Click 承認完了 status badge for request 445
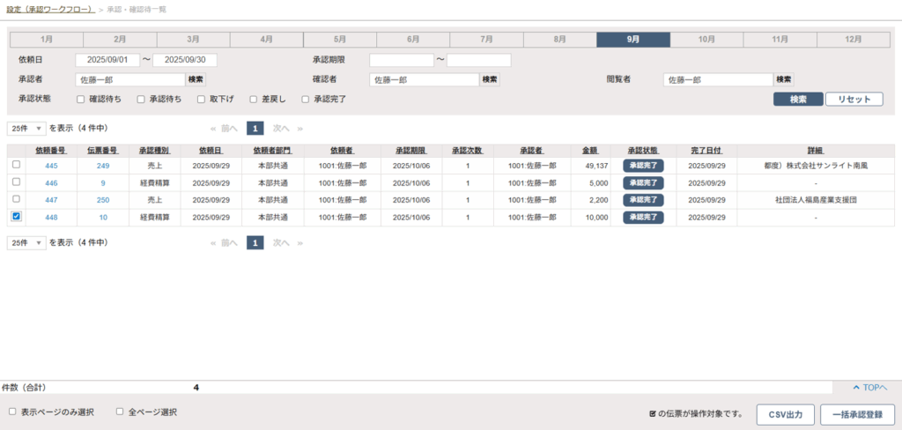The image size is (902, 430). (643, 165)
